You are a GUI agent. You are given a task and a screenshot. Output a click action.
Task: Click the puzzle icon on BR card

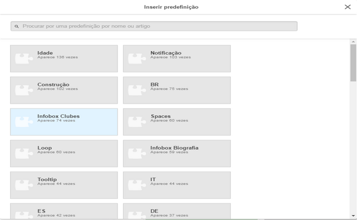[137, 90]
